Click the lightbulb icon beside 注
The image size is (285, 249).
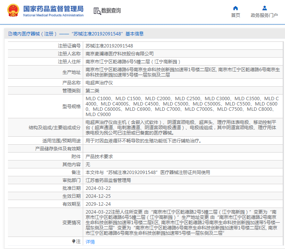(x=74, y=241)
